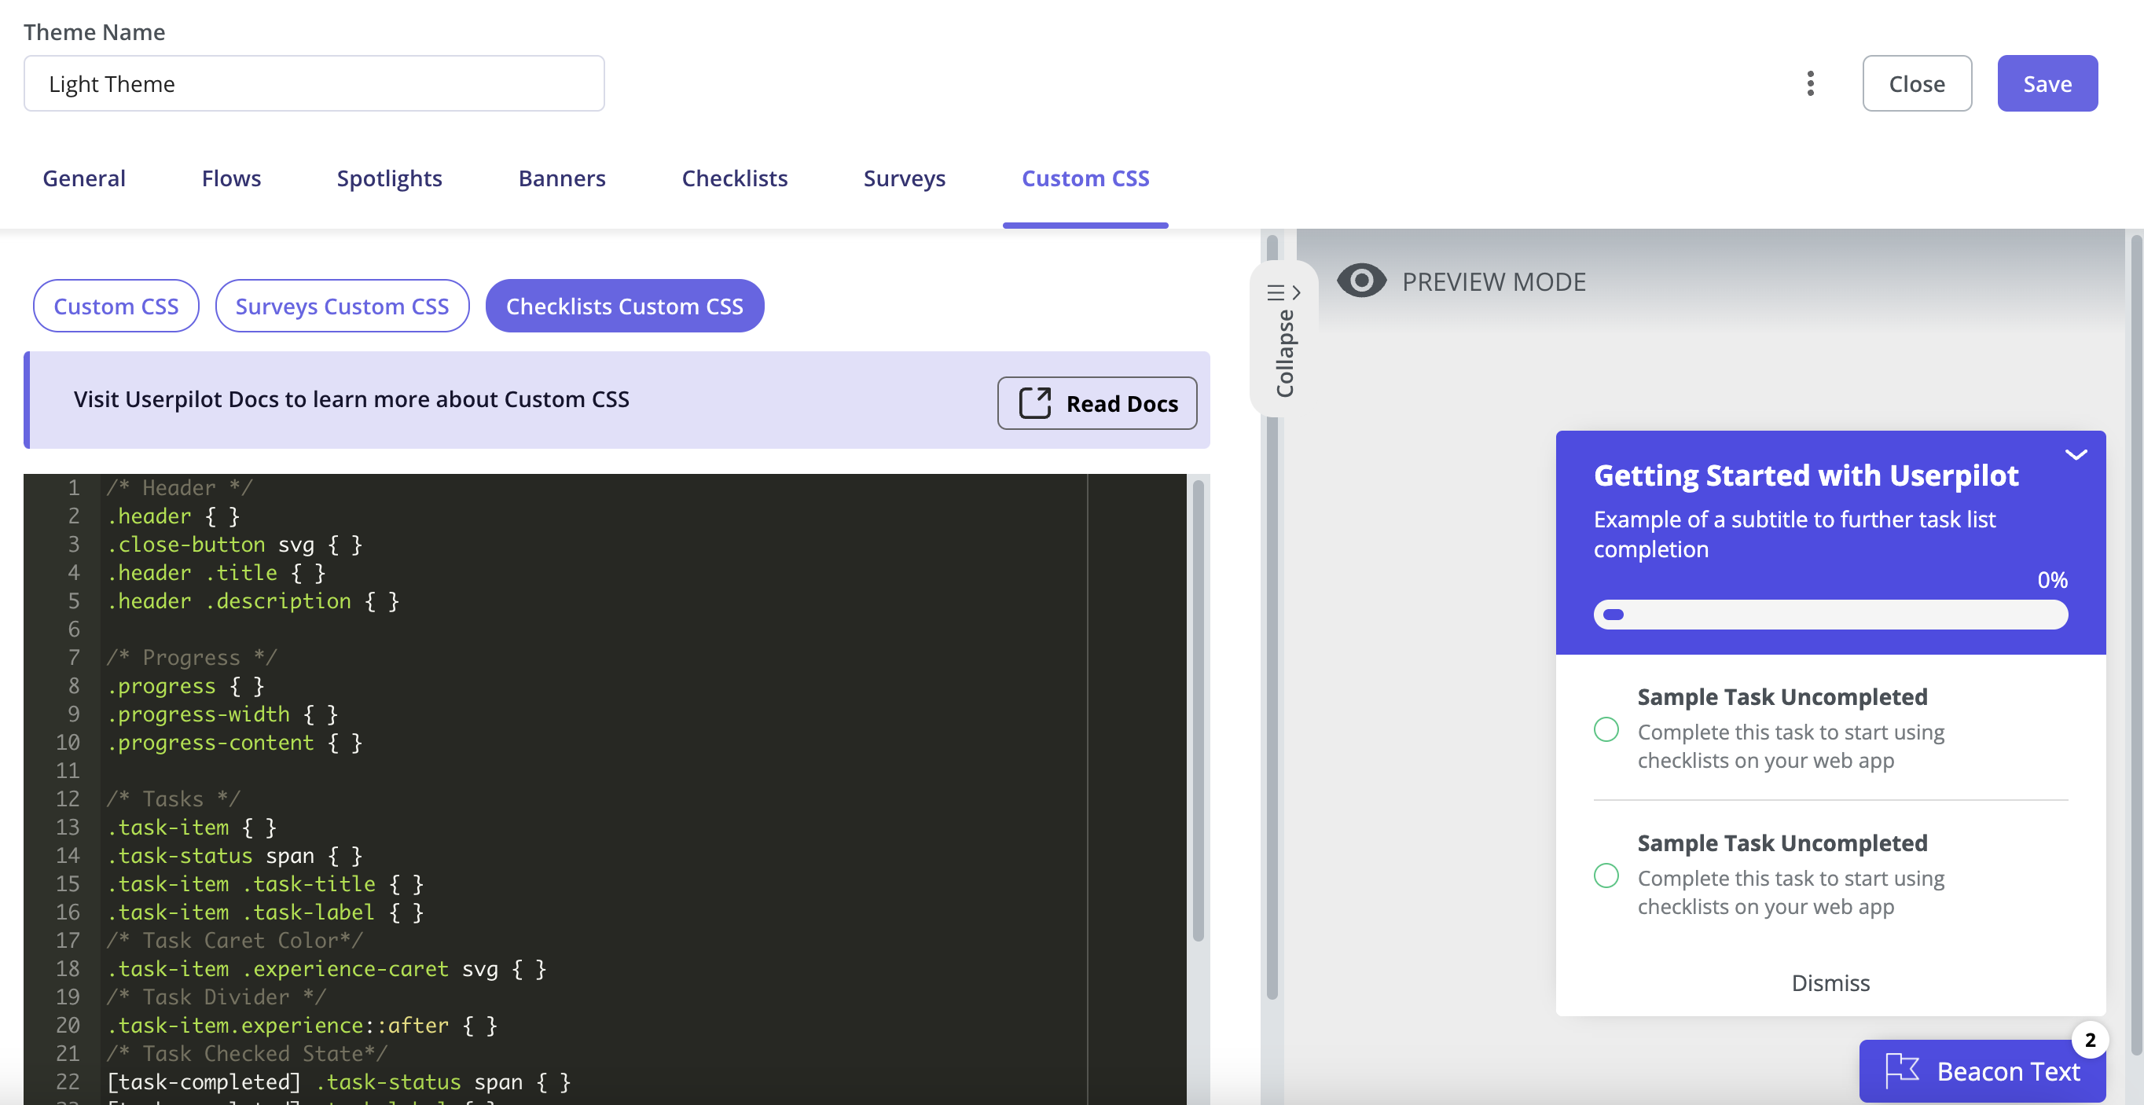Viewport: 2144px width, 1105px height.
Task: Click the Theme Name input field
Action: tap(314, 83)
